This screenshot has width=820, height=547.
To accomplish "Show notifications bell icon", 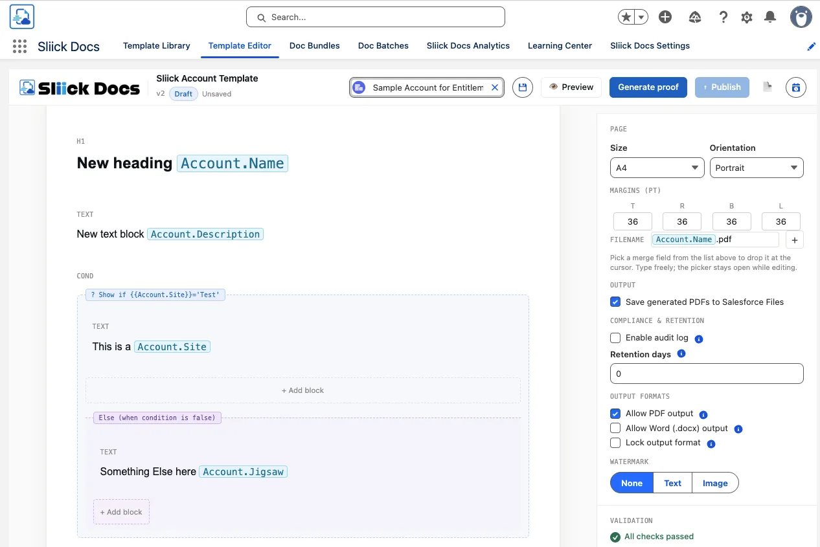I will tap(770, 17).
